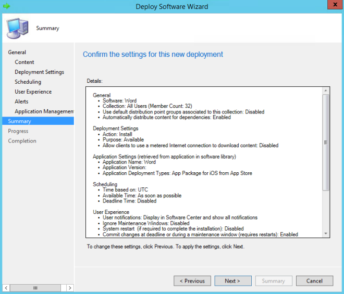Click the 'Confirm the settings' page heading
This screenshot has width=344, height=294.
[x=153, y=54]
